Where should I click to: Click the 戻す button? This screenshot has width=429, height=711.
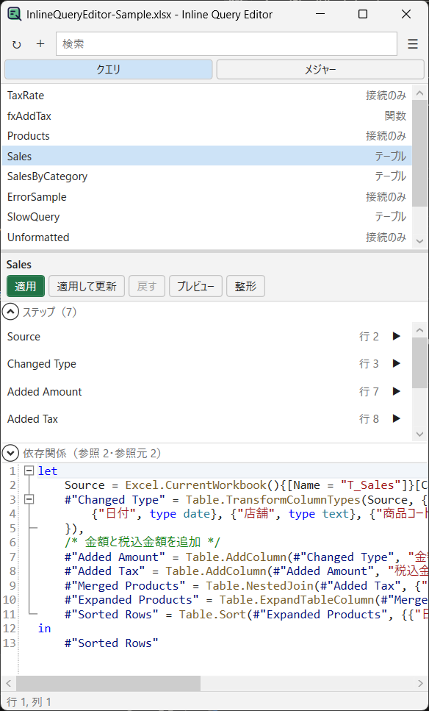click(147, 286)
